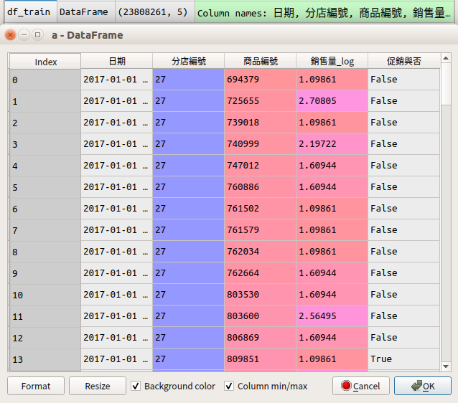Select cell with product number 806869
Viewport: 458px width, 403px height.
point(261,337)
